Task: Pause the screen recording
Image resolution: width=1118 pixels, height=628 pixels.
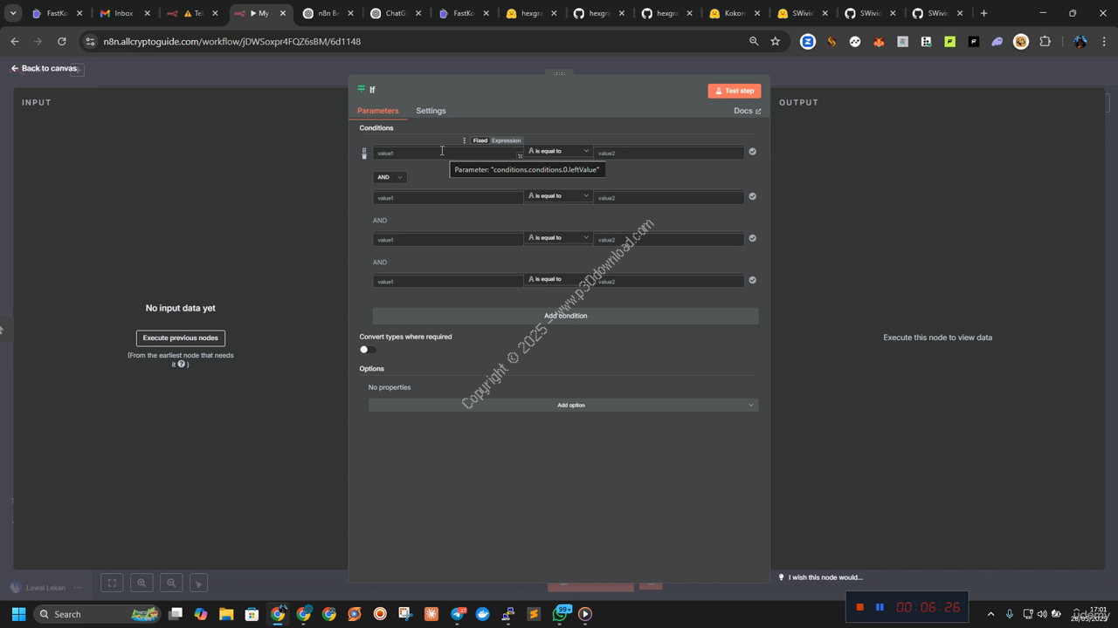Action: (880, 607)
